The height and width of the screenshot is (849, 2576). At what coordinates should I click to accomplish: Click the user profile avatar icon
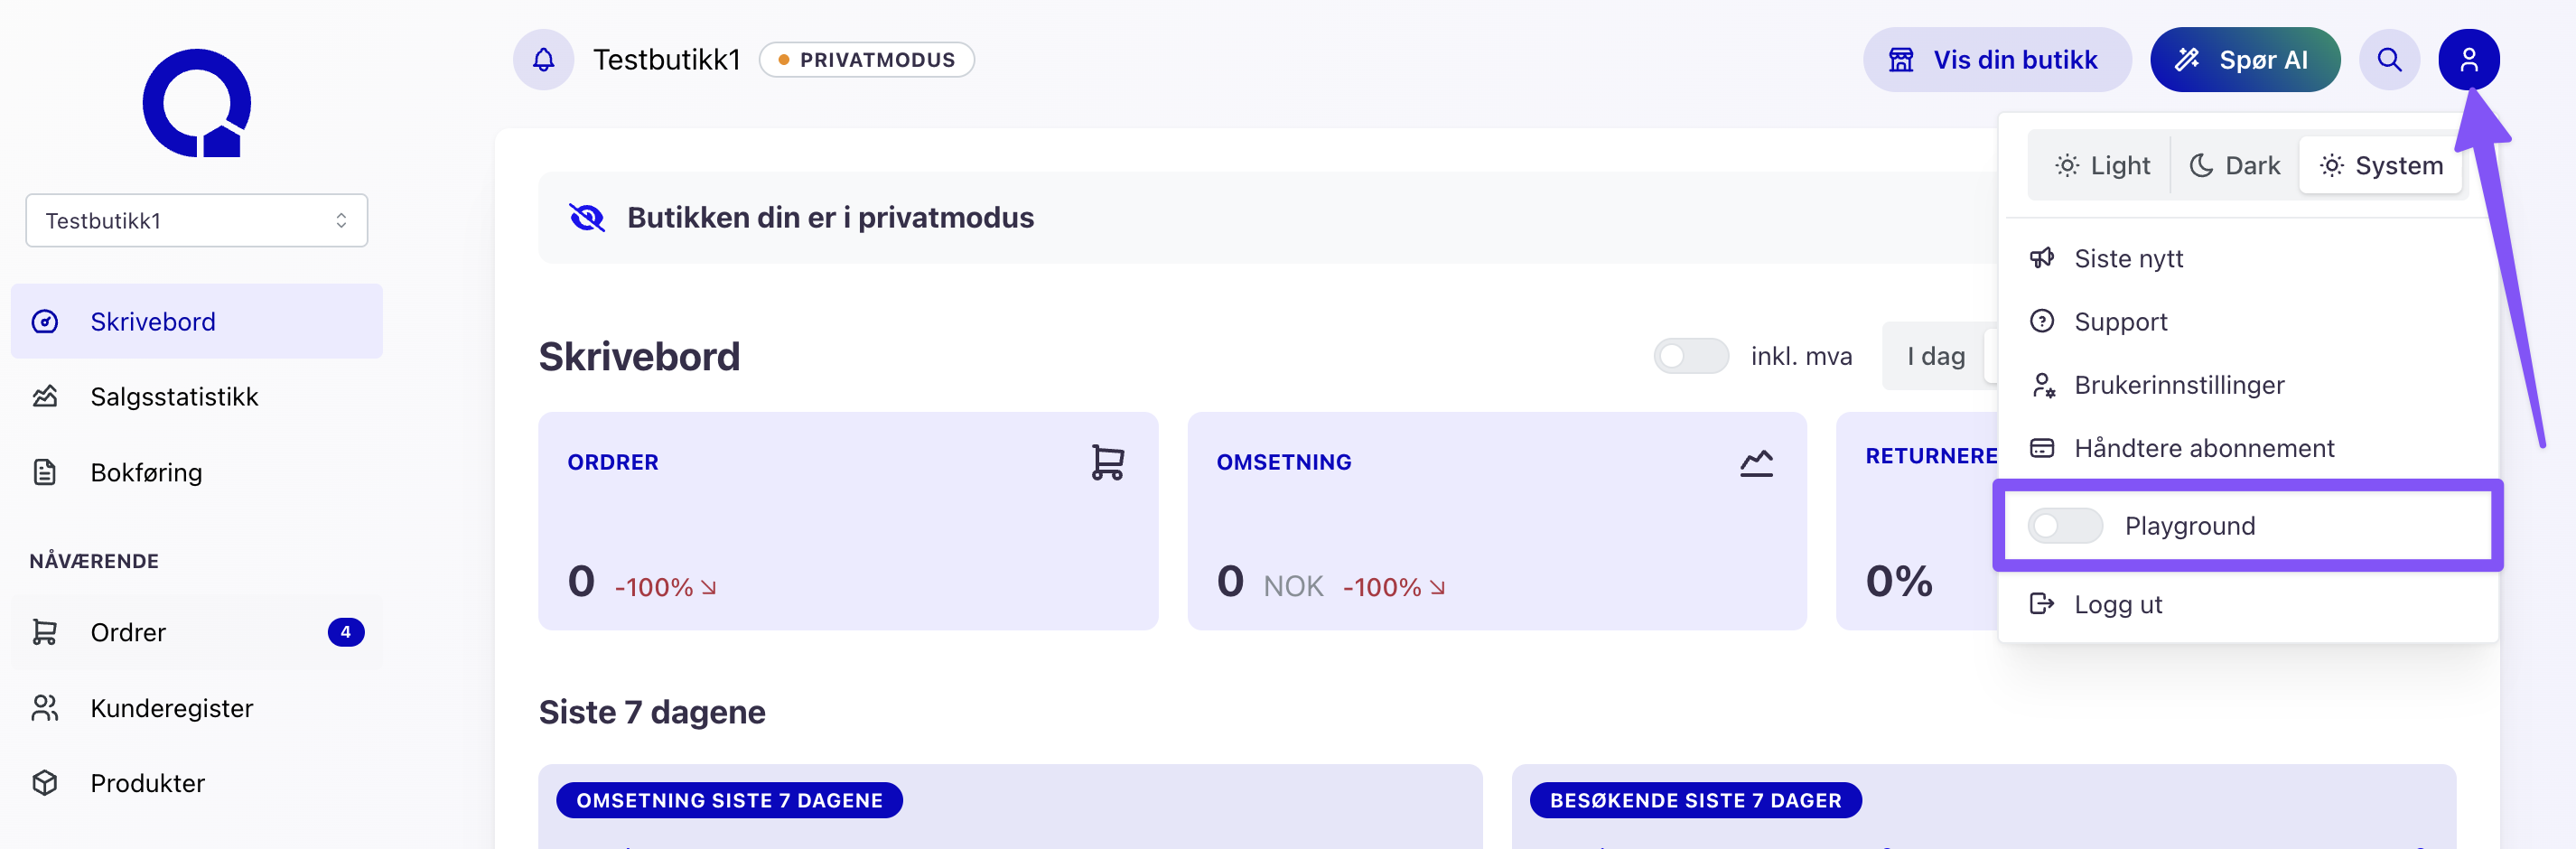[2468, 60]
